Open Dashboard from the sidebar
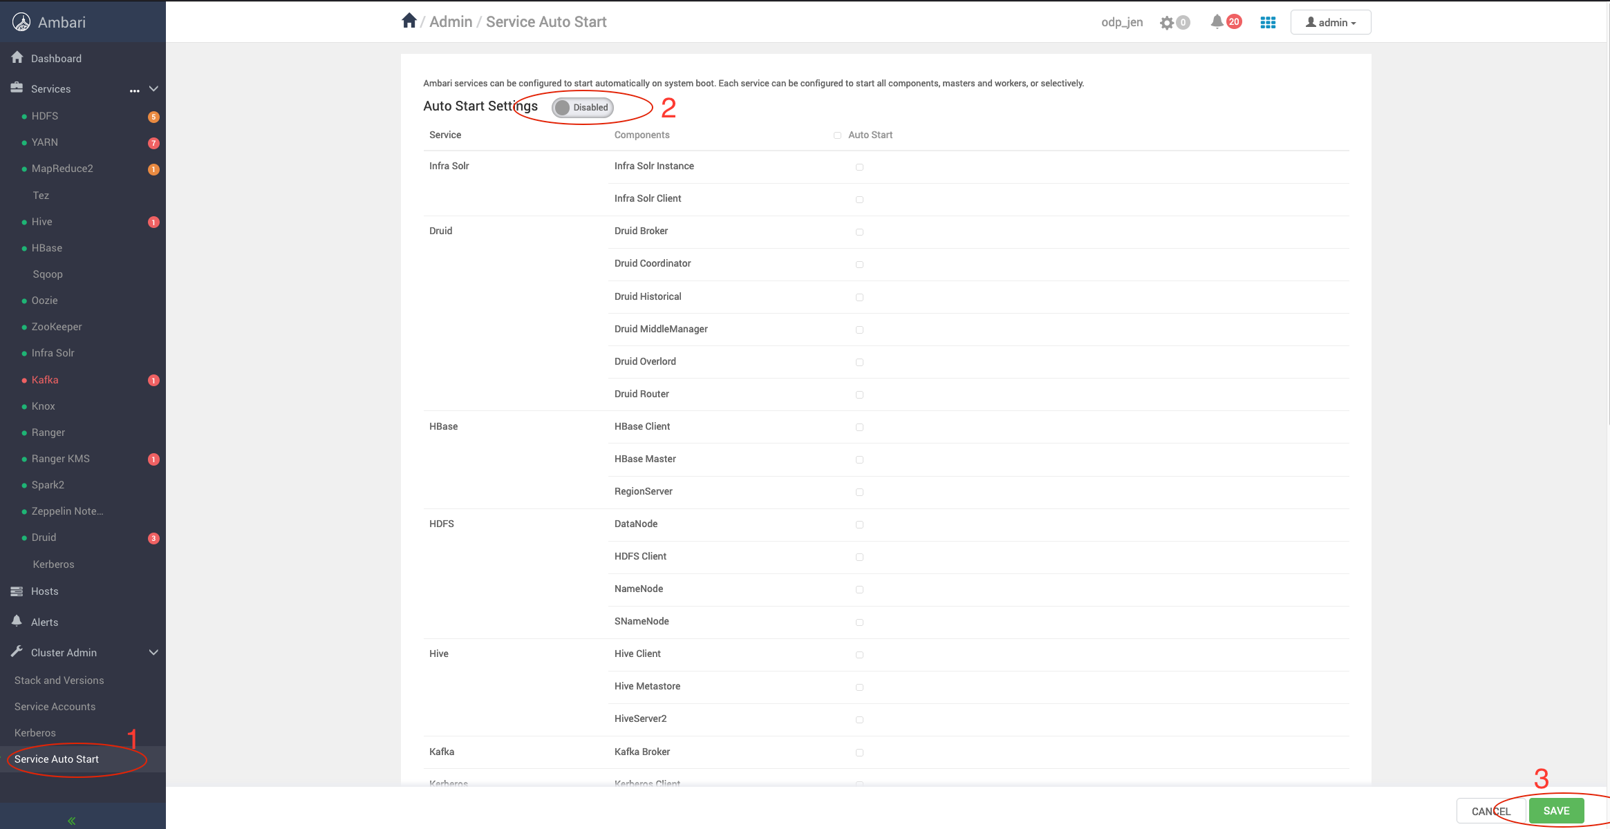The image size is (1610, 829). coord(56,59)
